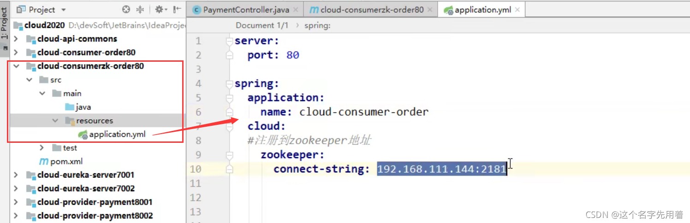Close the application.yml editor tab
Screen dimensions: 690x223
[x=517, y=10]
